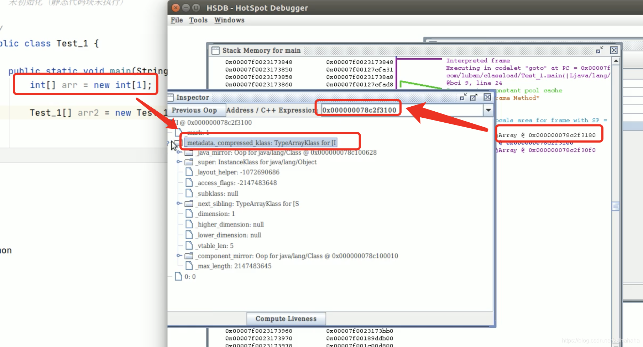Click the folder icon of _component_mirror
This screenshot has width=643, height=347.
point(189,256)
